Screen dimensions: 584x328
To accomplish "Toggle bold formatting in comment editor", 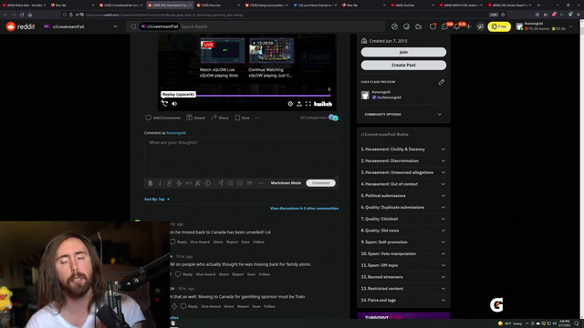I will click(x=151, y=183).
